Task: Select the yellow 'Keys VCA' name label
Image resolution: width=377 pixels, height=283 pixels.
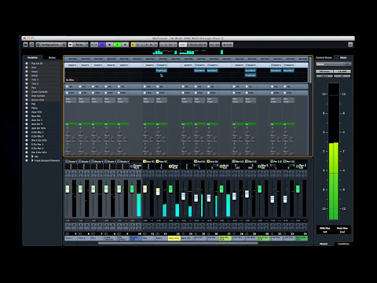Action: 174,238
